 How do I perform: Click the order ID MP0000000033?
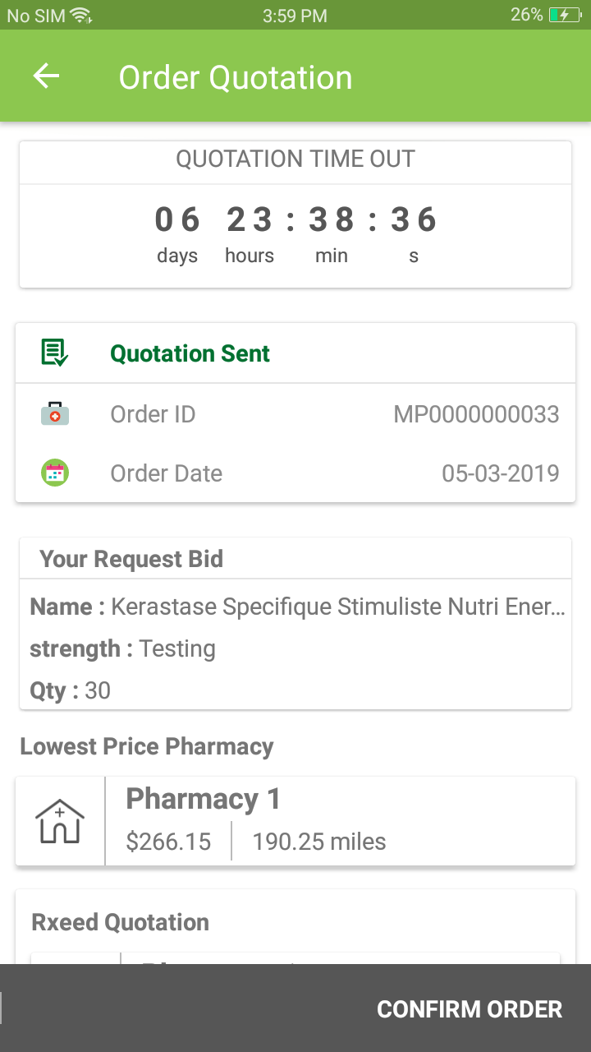click(x=476, y=414)
